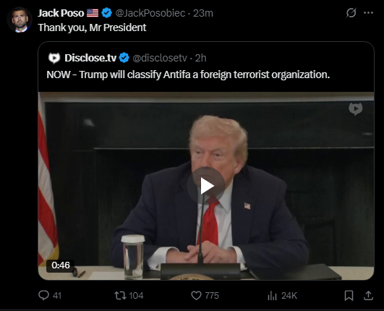Viewport: 384px width, 311px height.
Task: Play the embedded Trump video
Action: point(206,186)
